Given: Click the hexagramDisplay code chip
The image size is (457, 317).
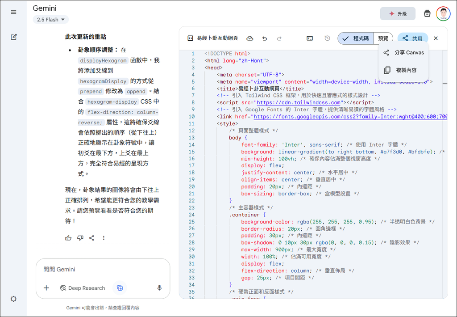Looking at the screenshot, I should click(x=103, y=81).
